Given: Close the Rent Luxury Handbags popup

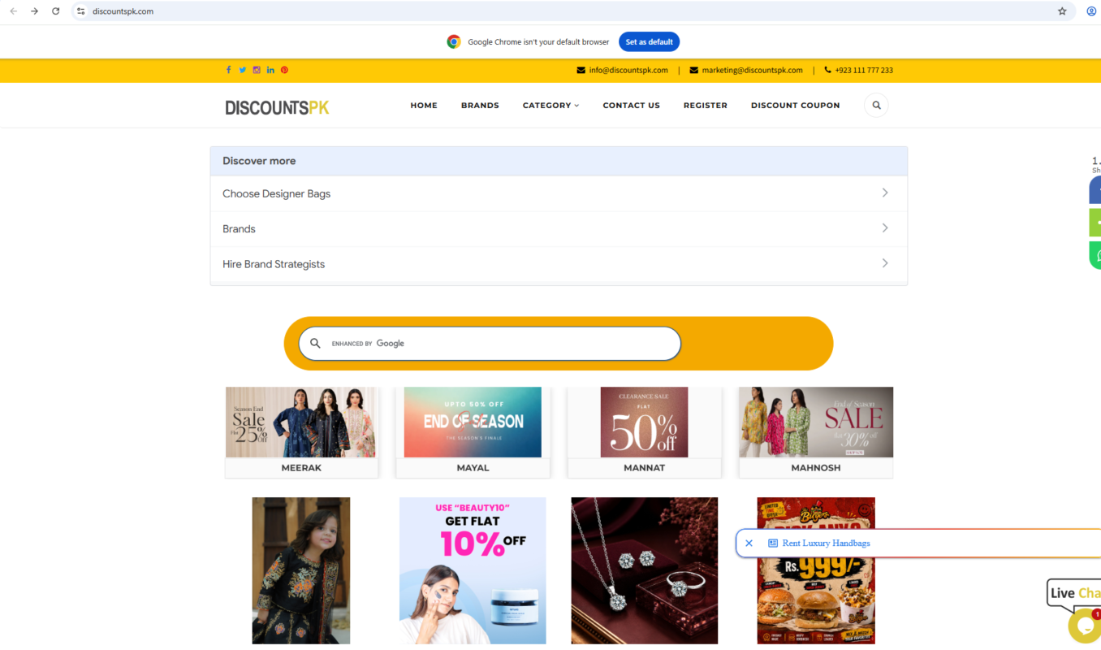Looking at the screenshot, I should click(749, 543).
